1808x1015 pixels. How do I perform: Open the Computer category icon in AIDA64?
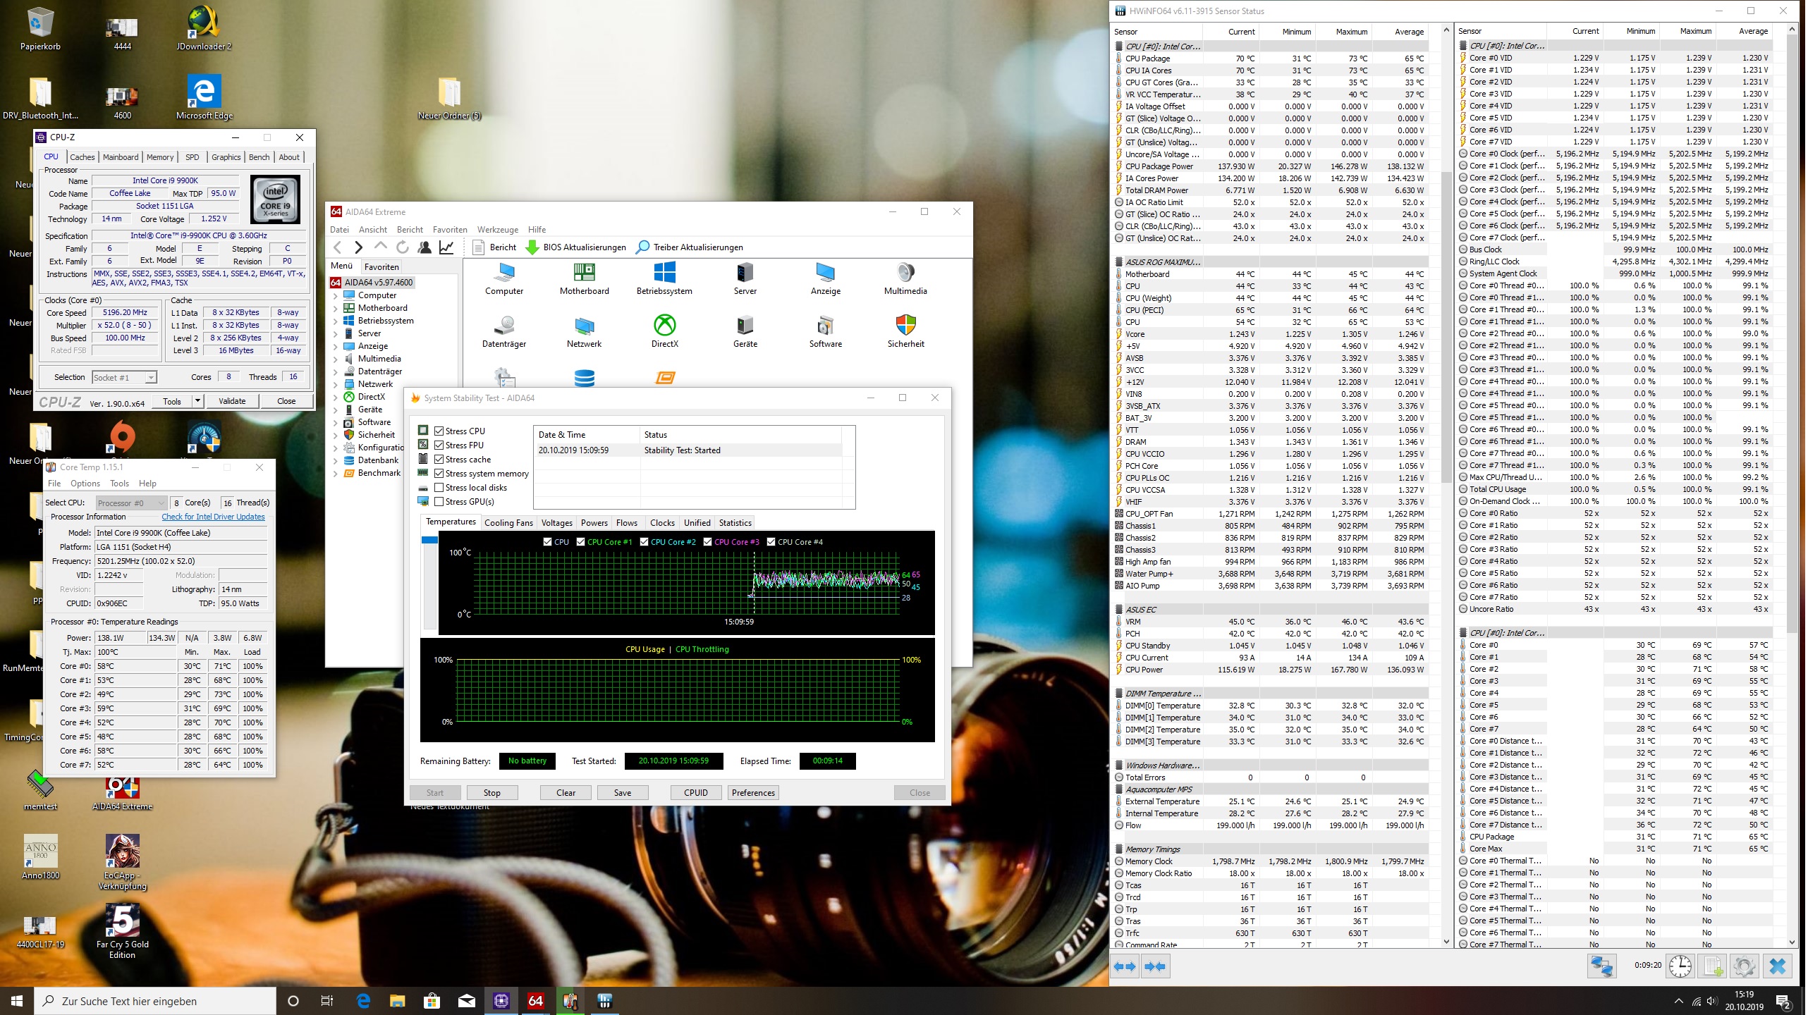[504, 273]
